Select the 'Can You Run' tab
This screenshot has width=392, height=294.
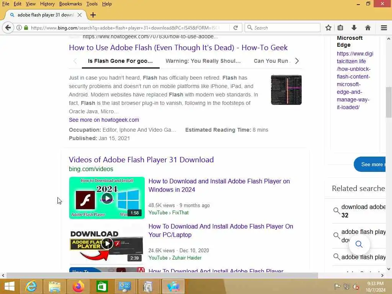coord(271,61)
